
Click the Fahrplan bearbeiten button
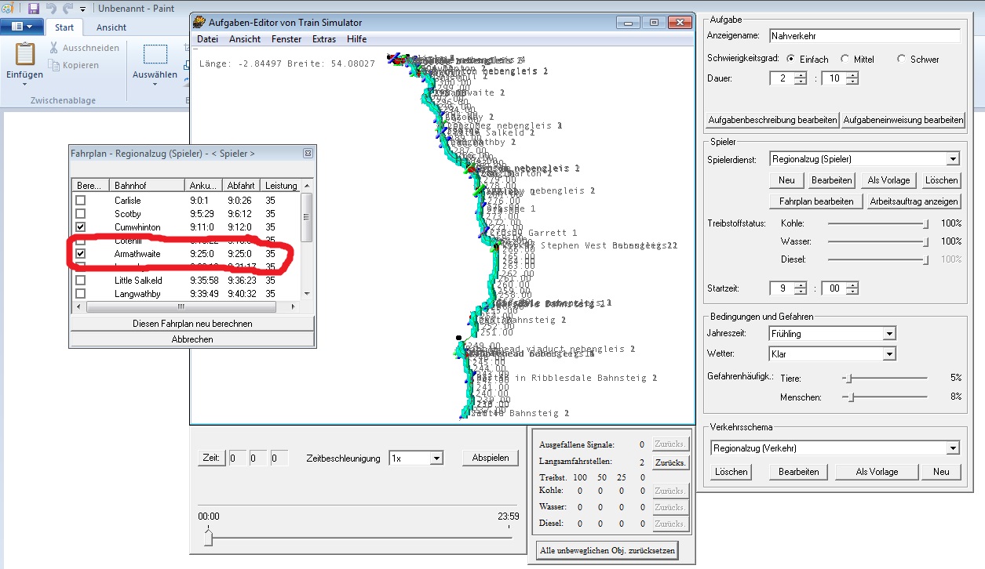click(816, 201)
